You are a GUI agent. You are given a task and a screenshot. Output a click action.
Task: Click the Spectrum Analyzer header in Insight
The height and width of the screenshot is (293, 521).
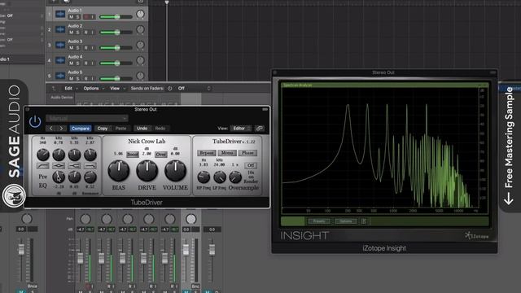[x=385, y=85]
